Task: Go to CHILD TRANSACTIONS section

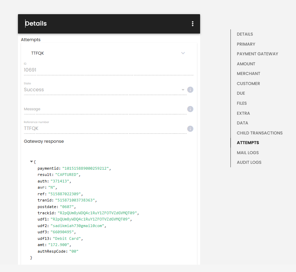Action: click(259, 133)
